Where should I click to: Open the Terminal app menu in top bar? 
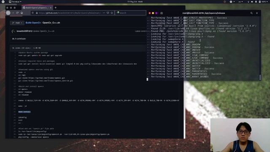coord(15,2)
